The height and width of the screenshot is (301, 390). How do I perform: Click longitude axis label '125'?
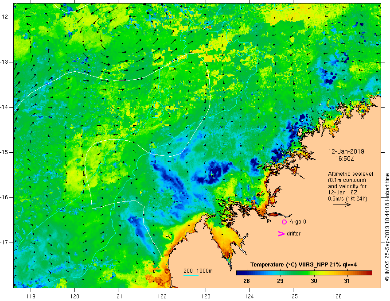tap(293, 296)
